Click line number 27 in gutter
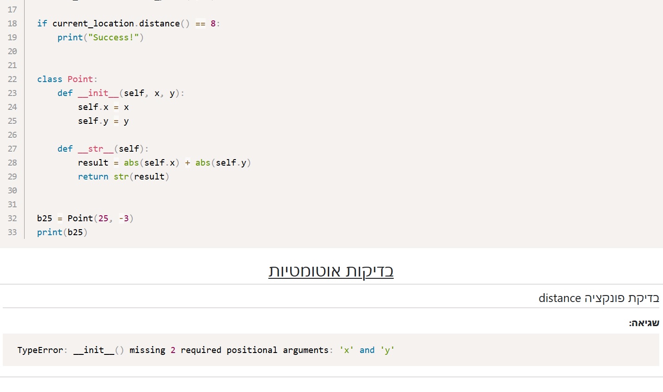The width and height of the screenshot is (663, 392). coord(12,148)
